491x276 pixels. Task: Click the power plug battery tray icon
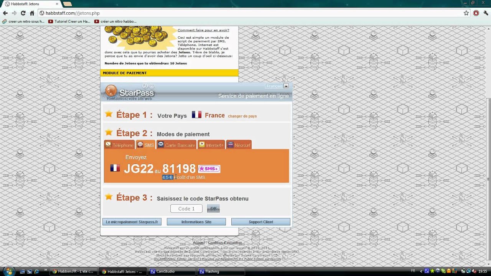(463, 271)
